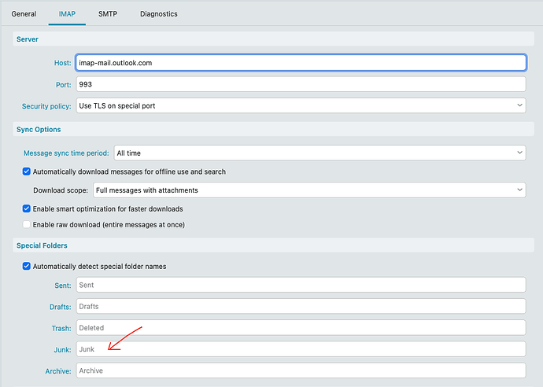Select the IMAP tab
543x387 pixels.
(67, 13)
